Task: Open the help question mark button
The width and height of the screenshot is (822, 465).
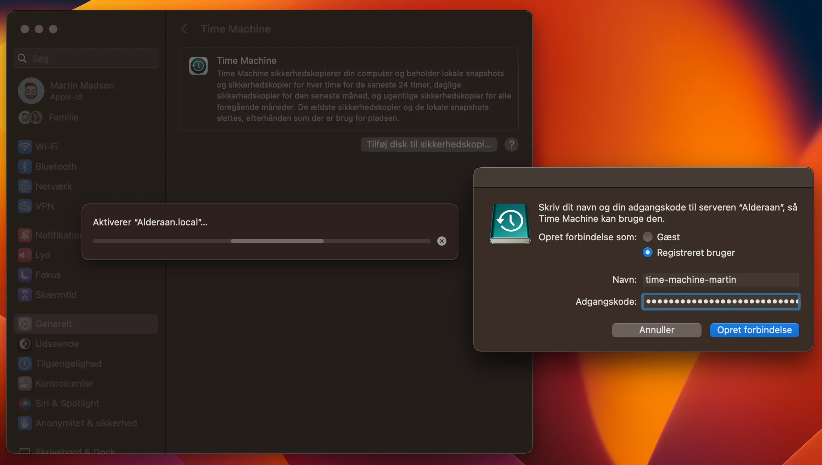Action: pyautogui.click(x=511, y=144)
